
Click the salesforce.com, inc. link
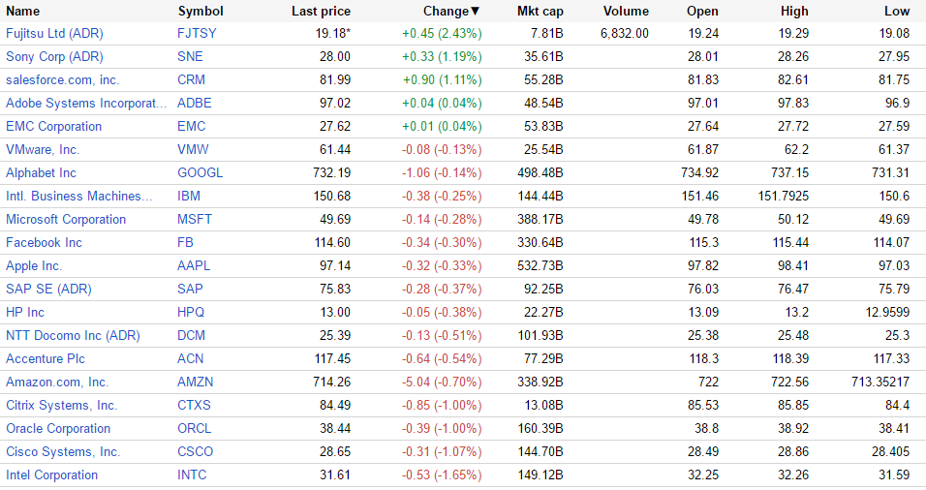point(63,79)
